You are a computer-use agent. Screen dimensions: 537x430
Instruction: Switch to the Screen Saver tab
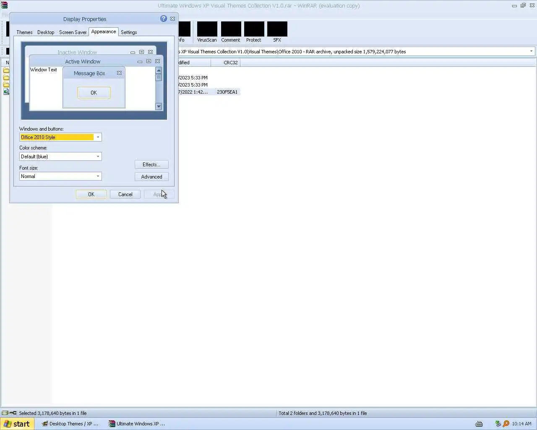pyautogui.click(x=73, y=32)
